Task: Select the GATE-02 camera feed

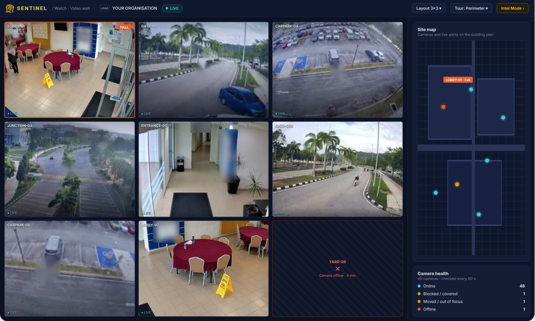Action: [203, 70]
